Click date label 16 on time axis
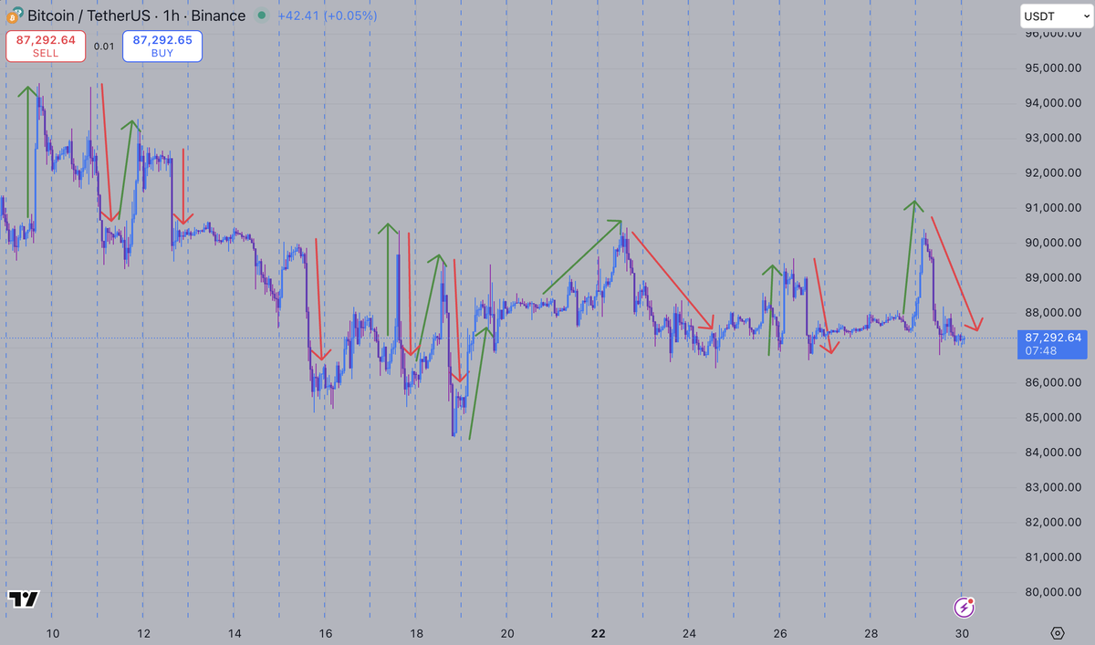1095x645 pixels. click(325, 633)
